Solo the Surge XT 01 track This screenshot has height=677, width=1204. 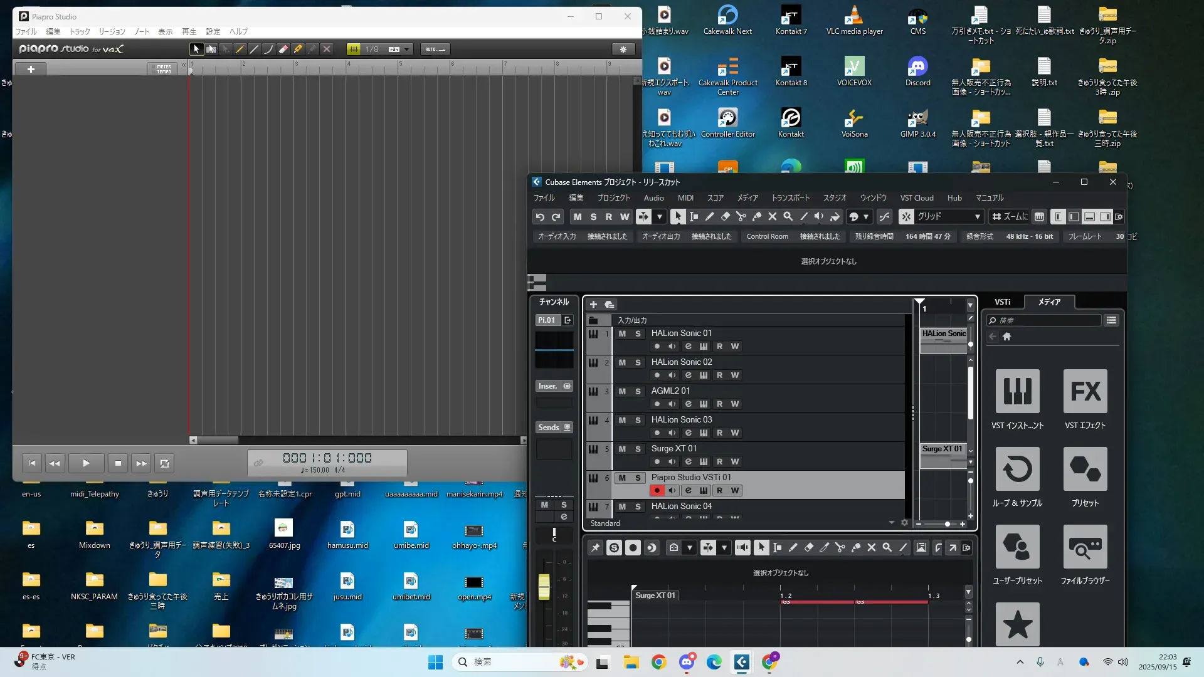pos(638,449)
